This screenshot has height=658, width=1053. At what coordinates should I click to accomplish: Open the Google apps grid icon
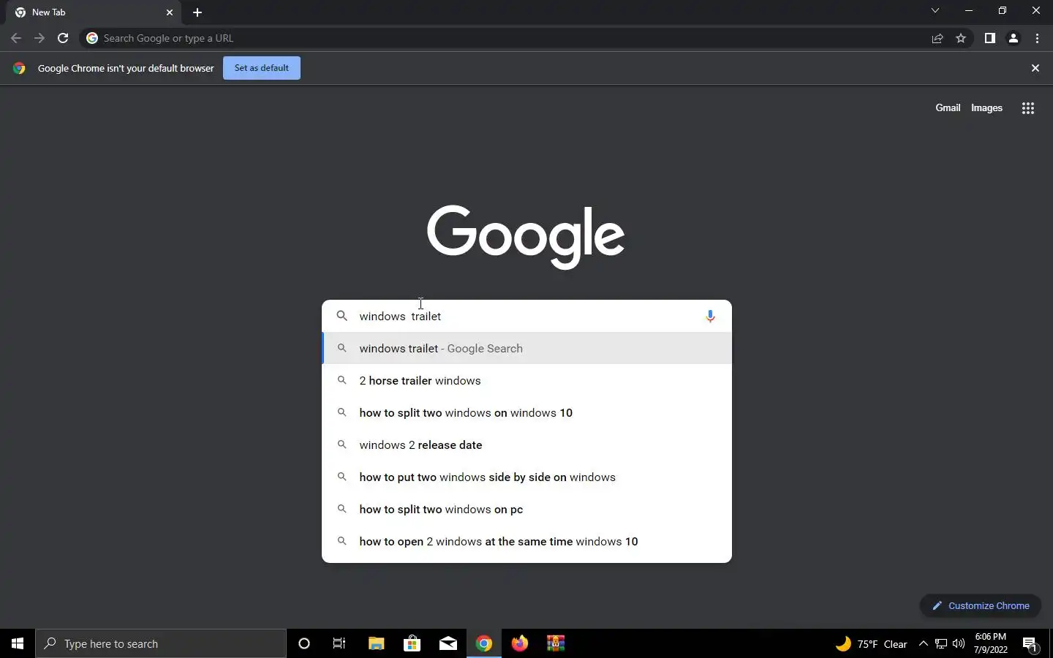[1027, 108]
